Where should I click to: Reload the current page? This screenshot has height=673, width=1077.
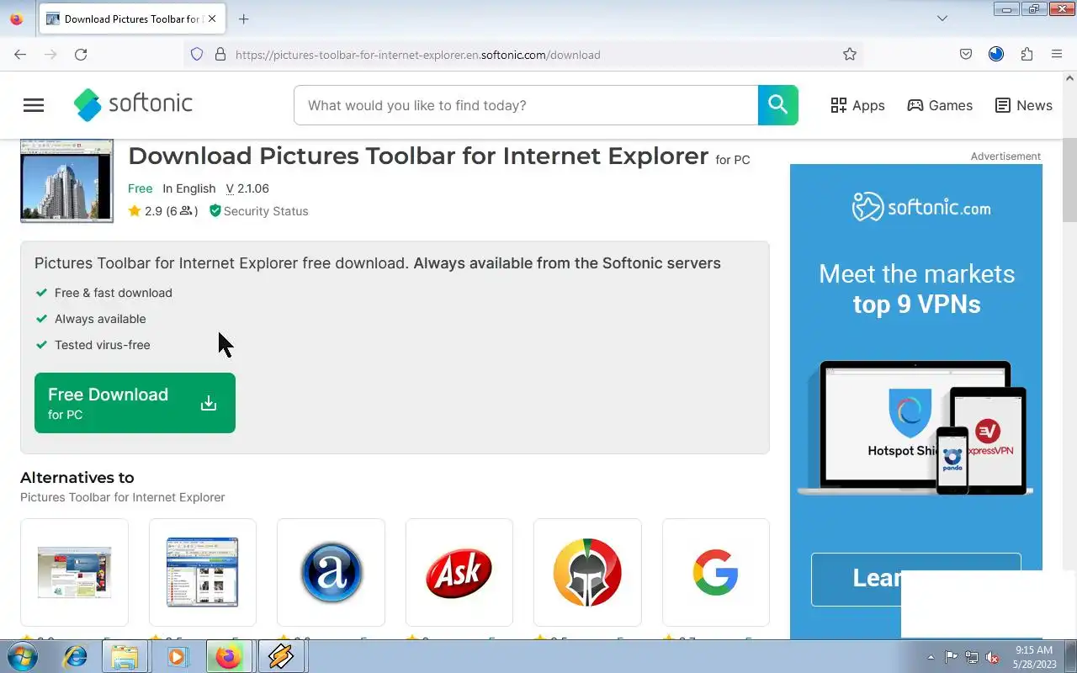pyautogui.click(x=81, y=54)
